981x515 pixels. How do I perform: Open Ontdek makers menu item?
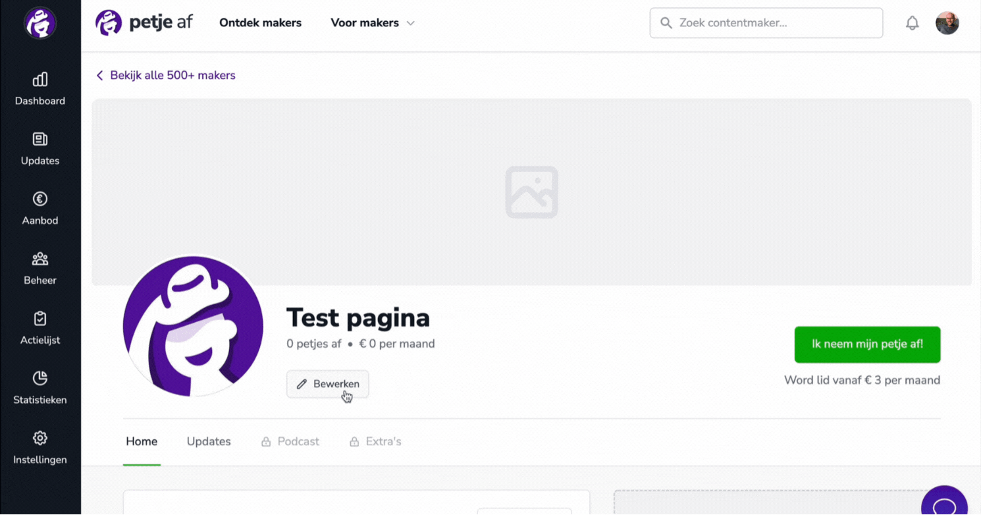point(260,23)
